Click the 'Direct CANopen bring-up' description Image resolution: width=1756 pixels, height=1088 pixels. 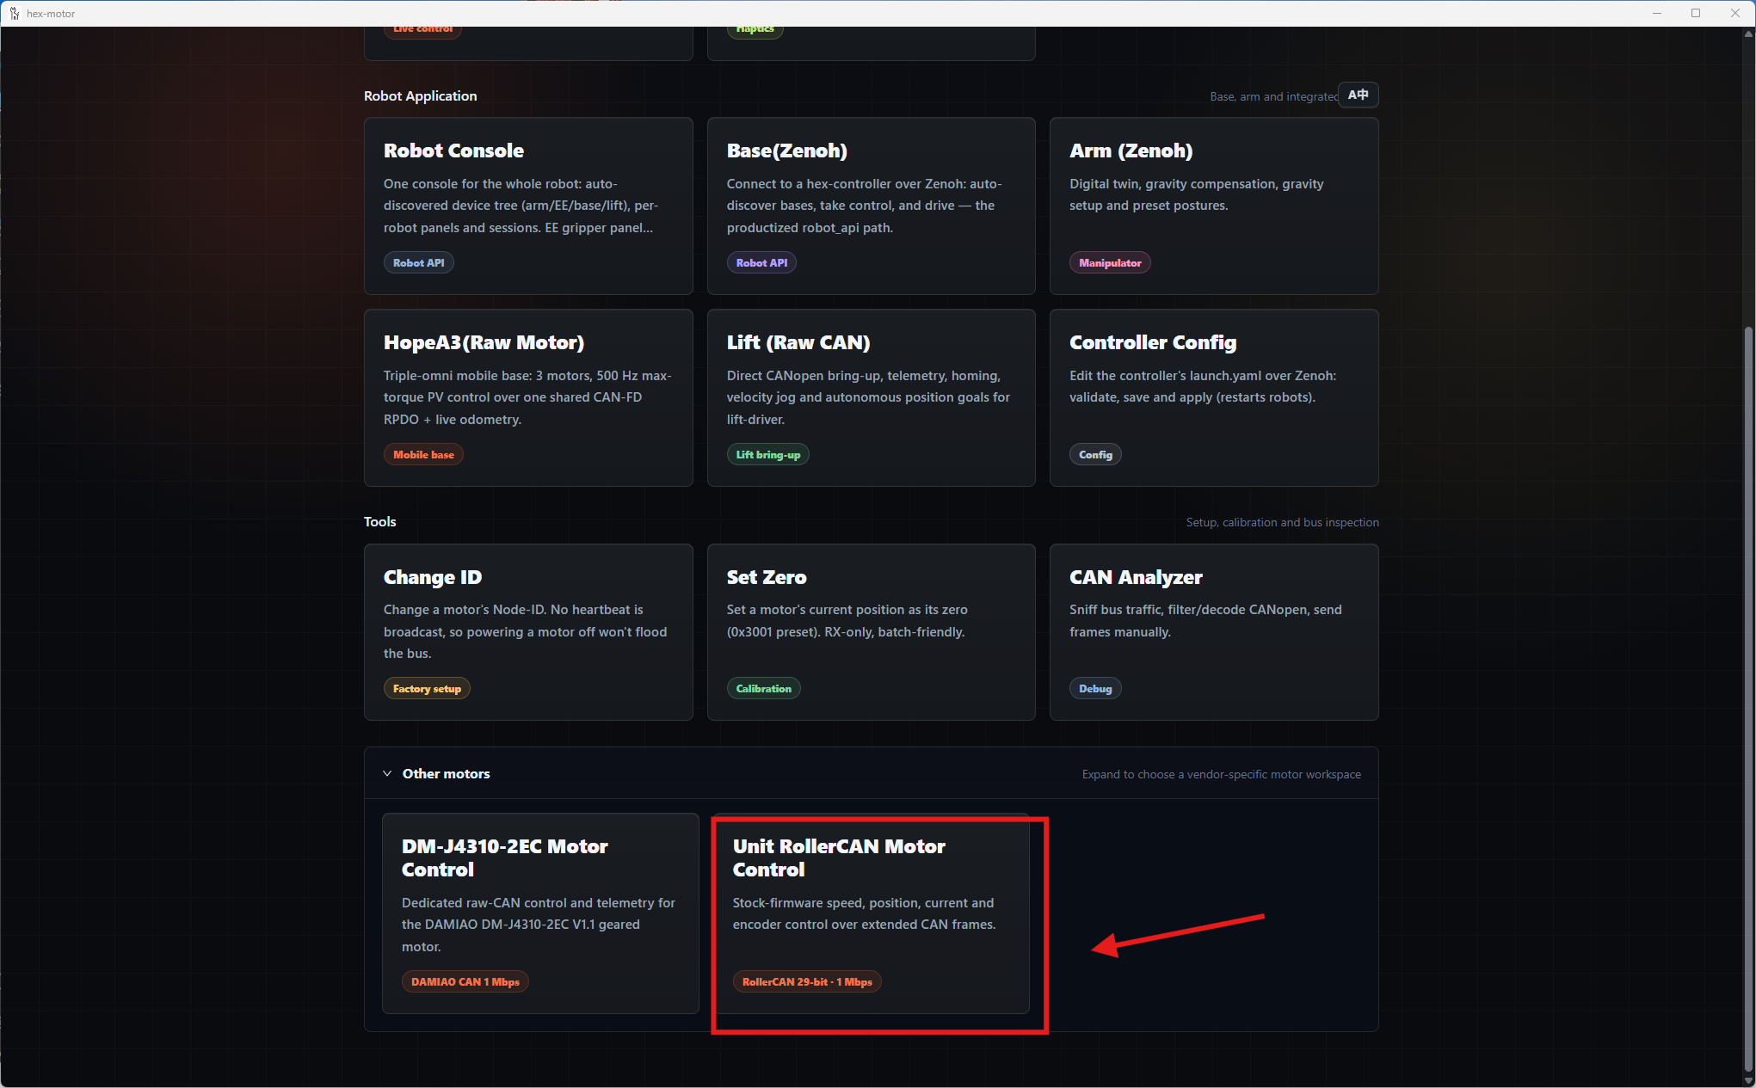pos(868,397)
